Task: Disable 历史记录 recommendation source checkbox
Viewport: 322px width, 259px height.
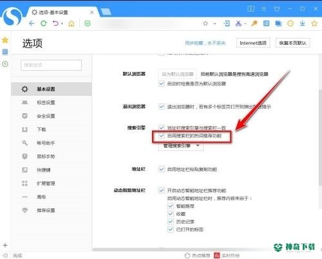Action: pos(171,222)
